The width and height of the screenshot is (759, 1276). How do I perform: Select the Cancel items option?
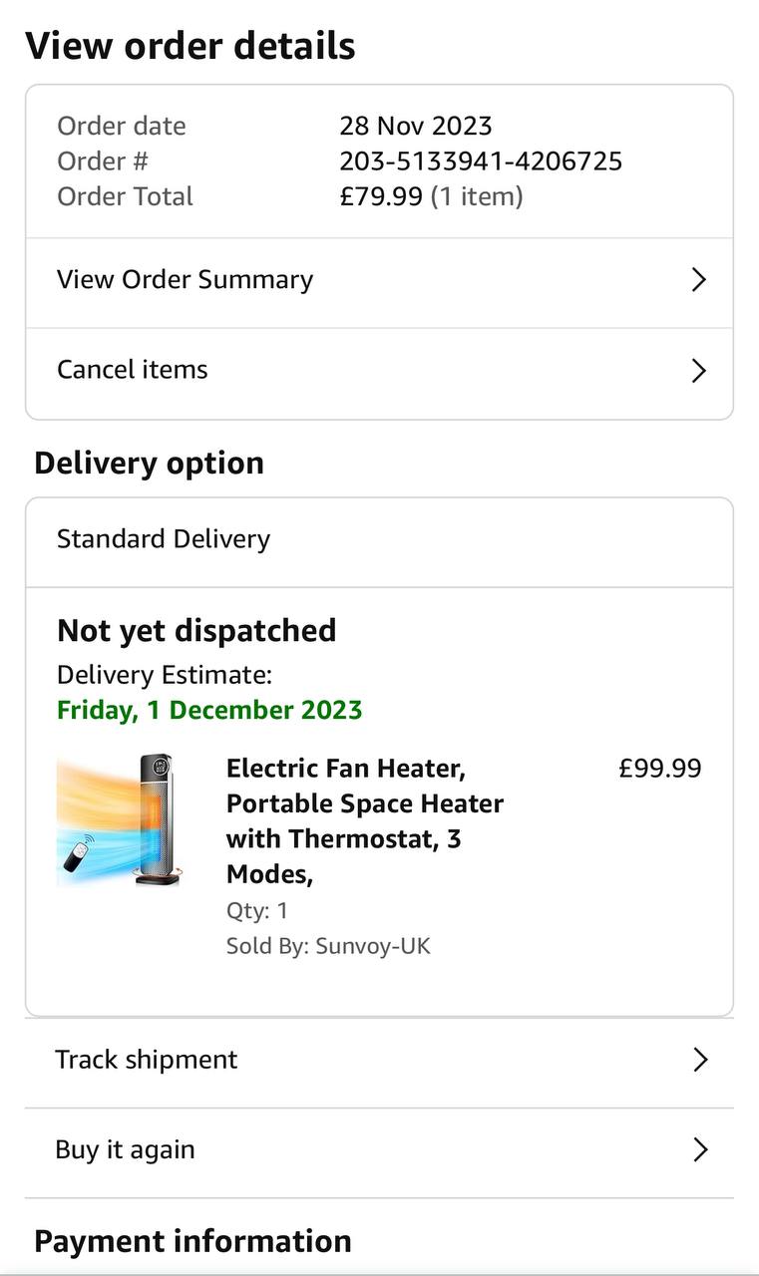pyautogui.click(x=133, y=370)
